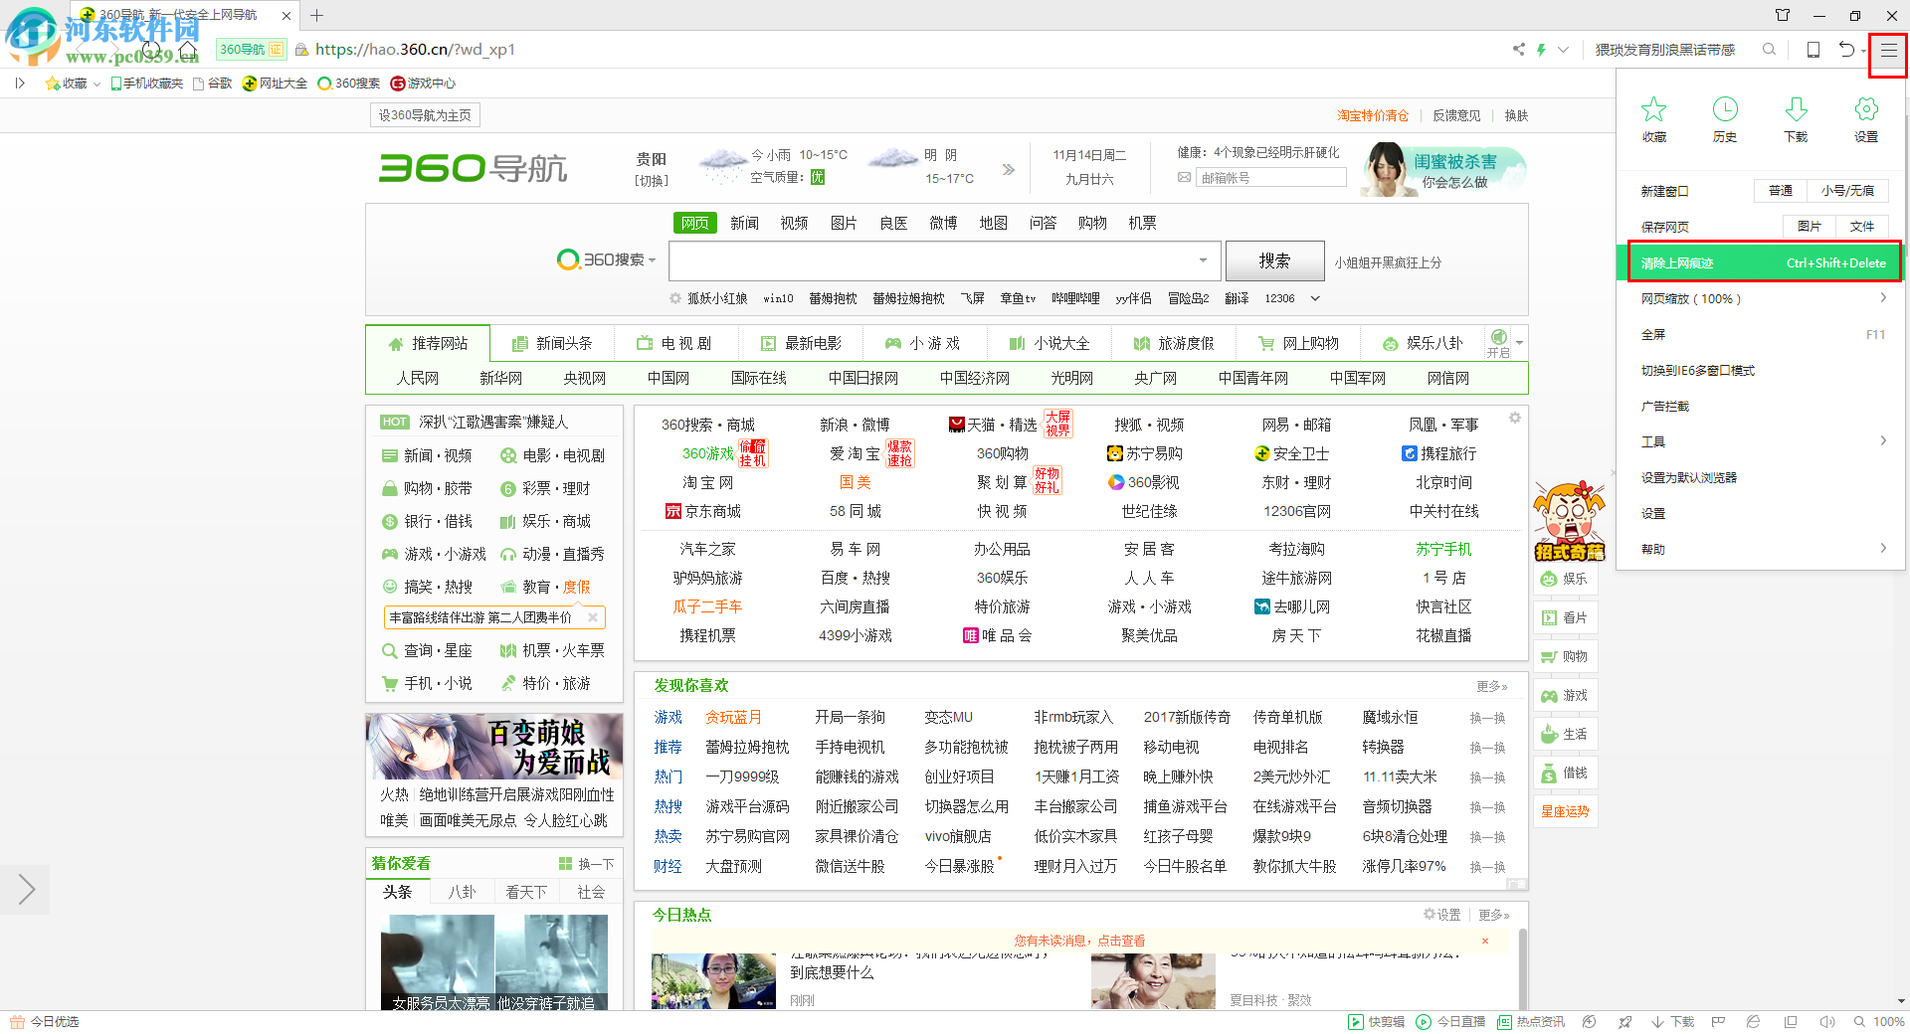This screenshot has height=1034, width=1910.
Task: Click 切换 city link under 贵阳
Action: pos(652,181)
